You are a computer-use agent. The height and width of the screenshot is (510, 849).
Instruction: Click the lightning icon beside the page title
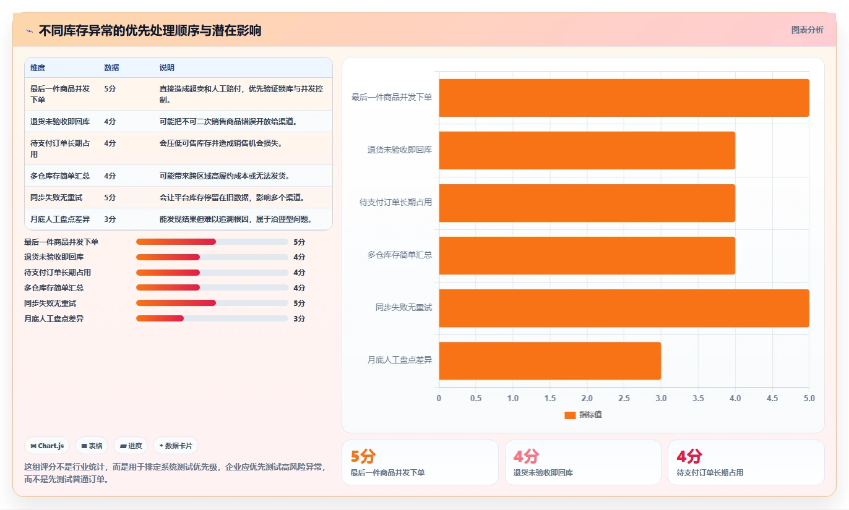(29, 30)
